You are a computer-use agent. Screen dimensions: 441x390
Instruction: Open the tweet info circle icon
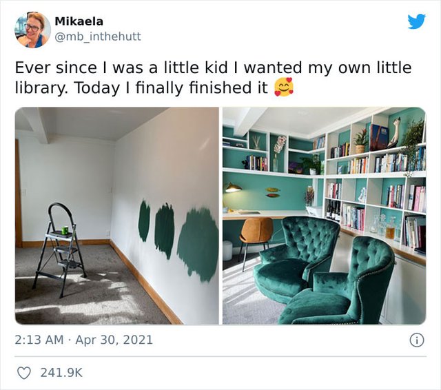click(417, 340)
